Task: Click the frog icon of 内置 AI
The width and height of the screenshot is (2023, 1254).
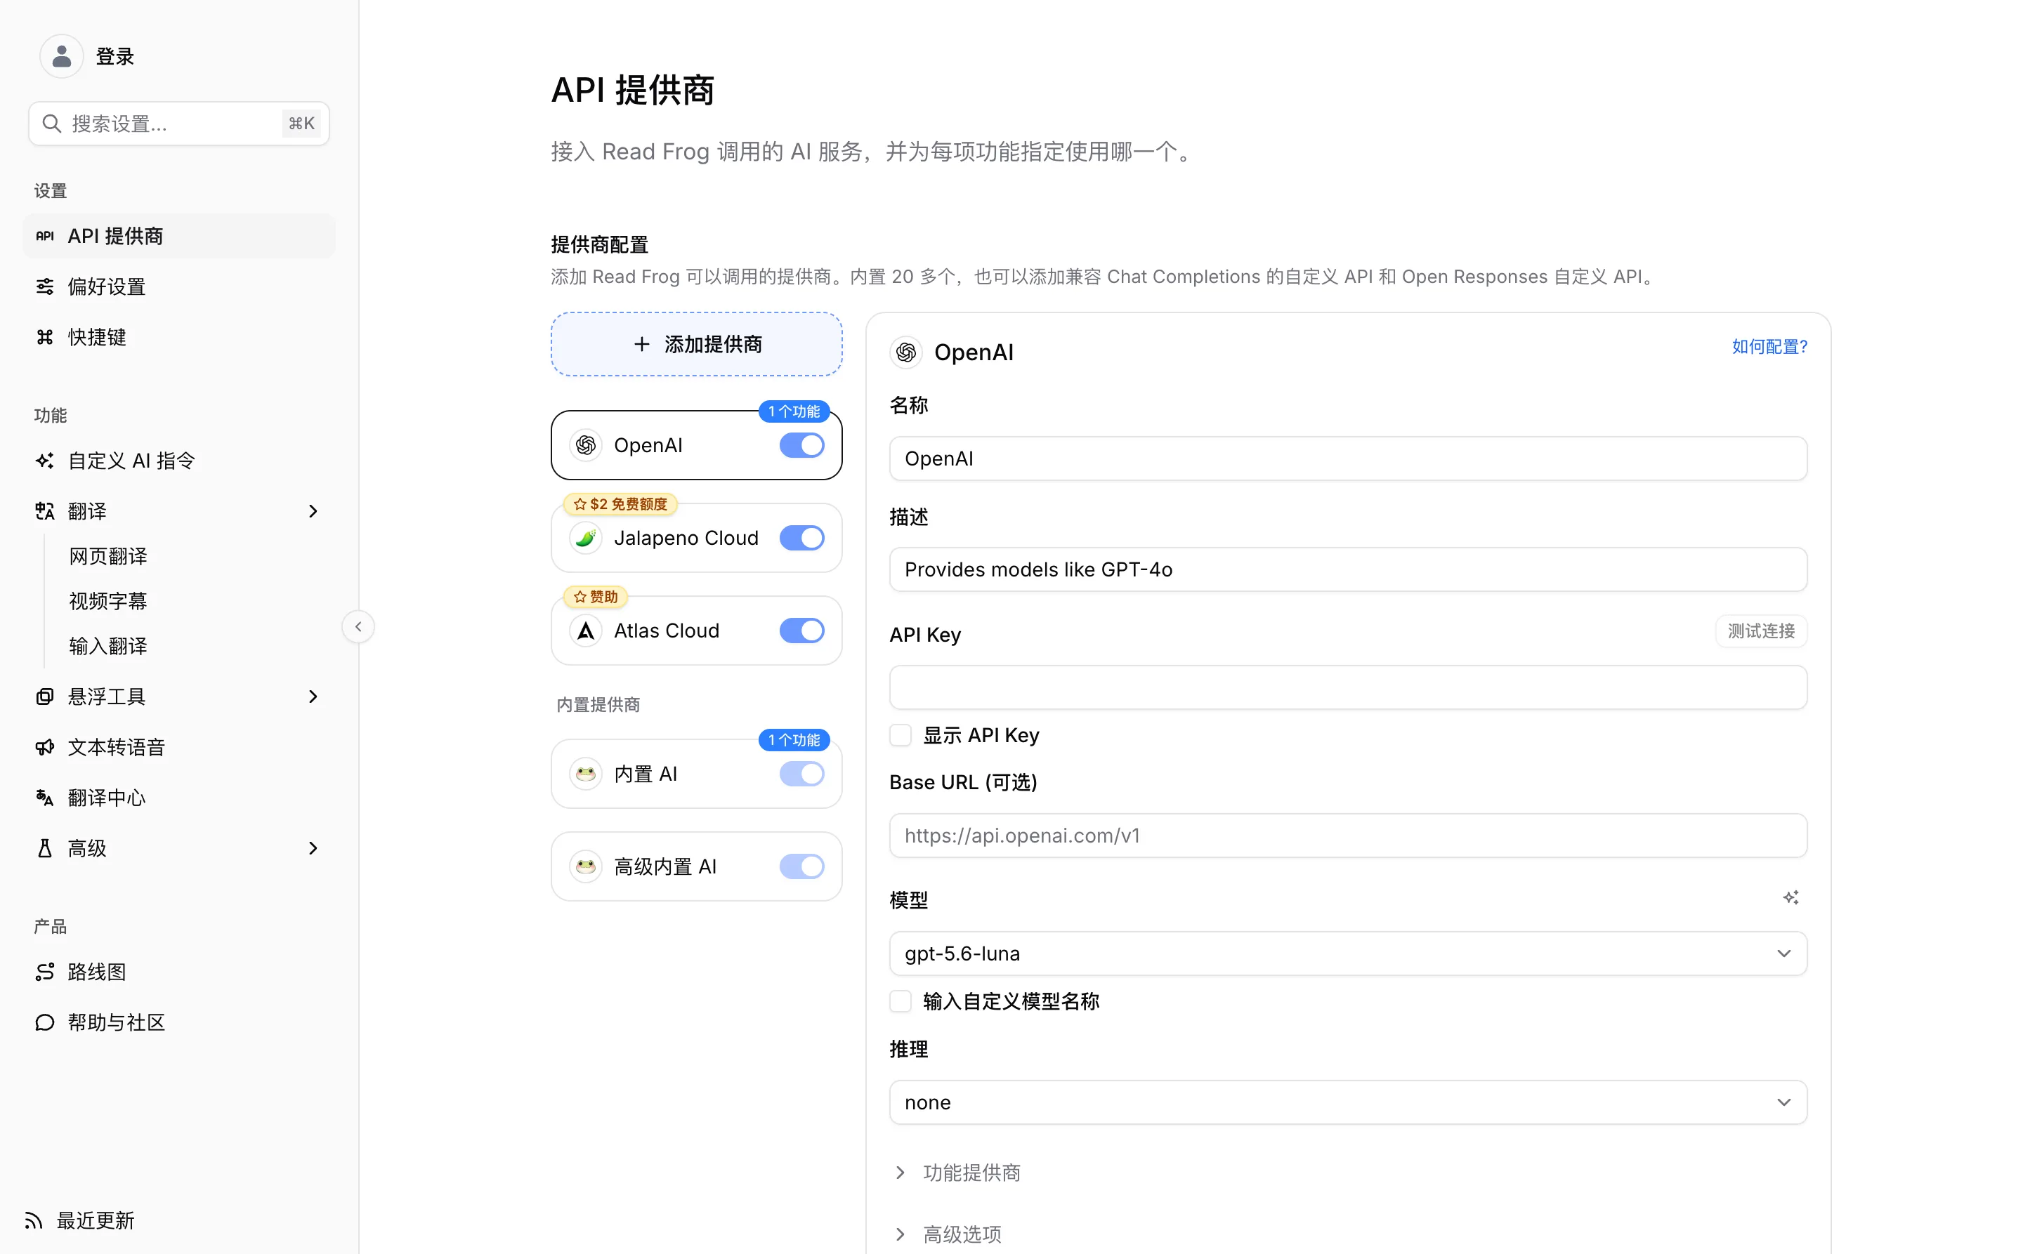Action: click(586, 774)
